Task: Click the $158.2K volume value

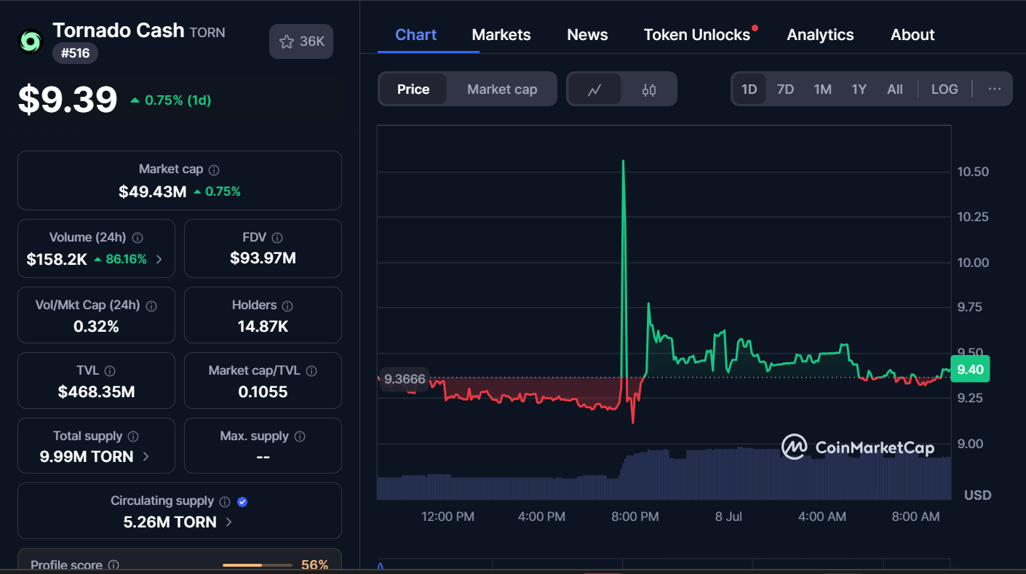Action: tap(57, 259)
